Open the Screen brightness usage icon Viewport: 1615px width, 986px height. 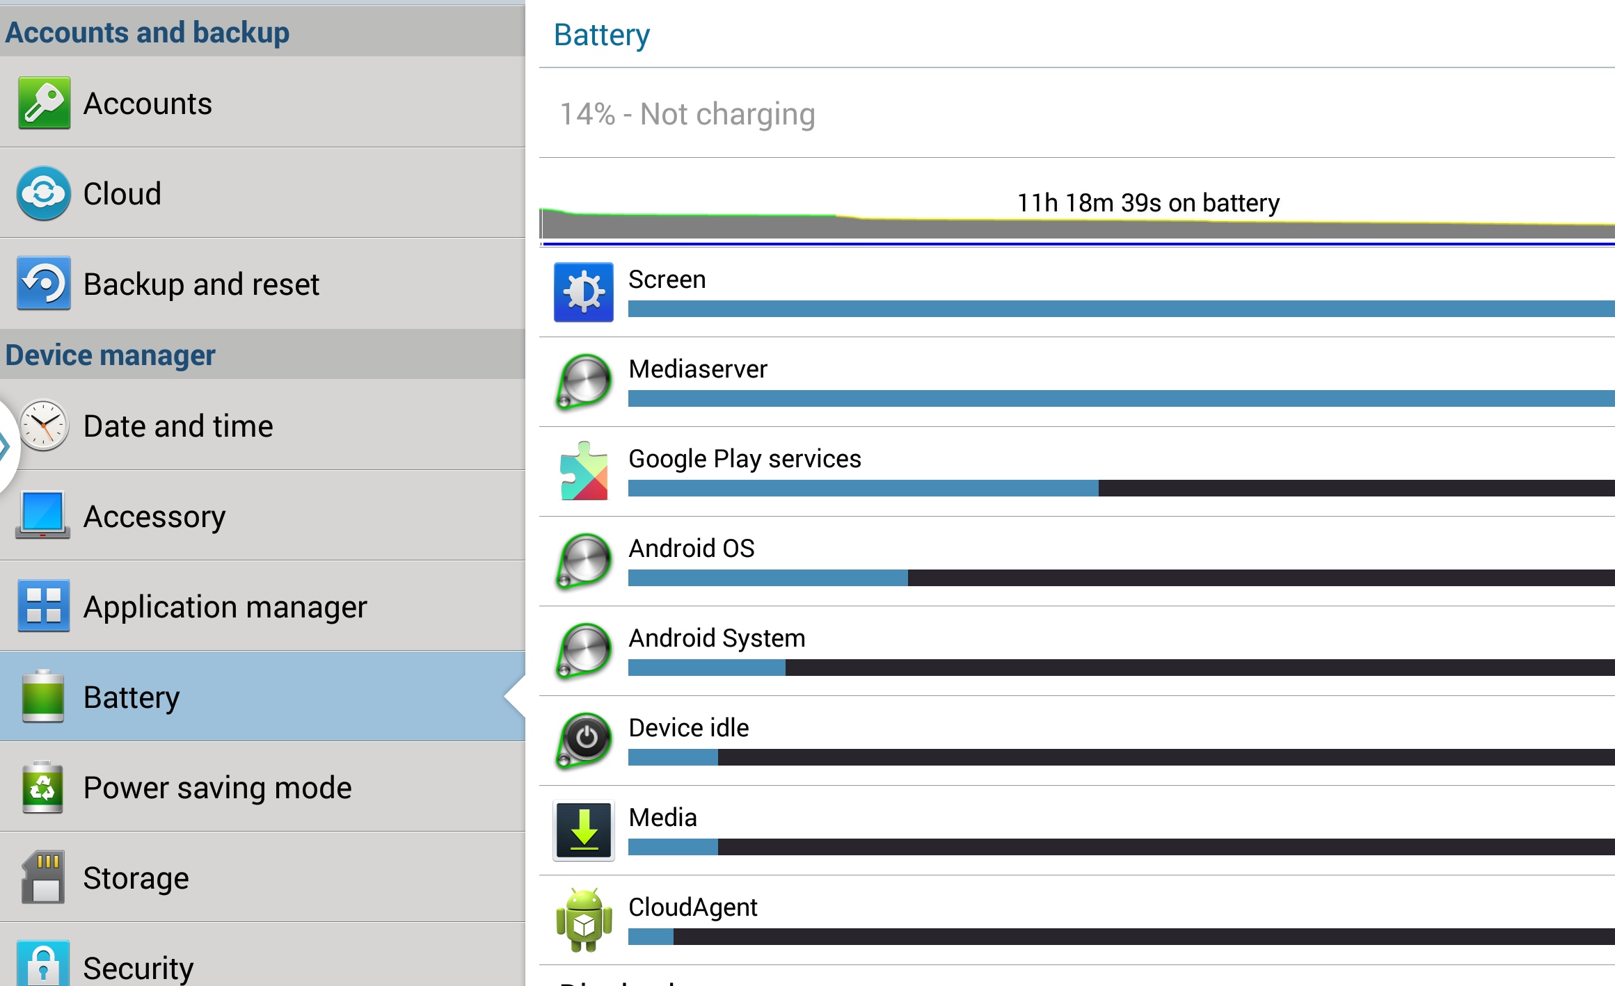(x=584, y=292)
